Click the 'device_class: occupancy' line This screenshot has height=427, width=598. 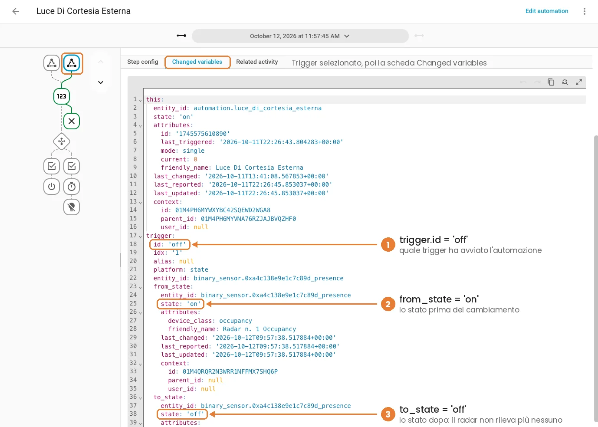pyautogui.click(x=210, y=321)
